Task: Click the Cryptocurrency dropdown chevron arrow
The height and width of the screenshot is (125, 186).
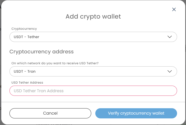Action: pyautogui.click(x=170, y=37)
